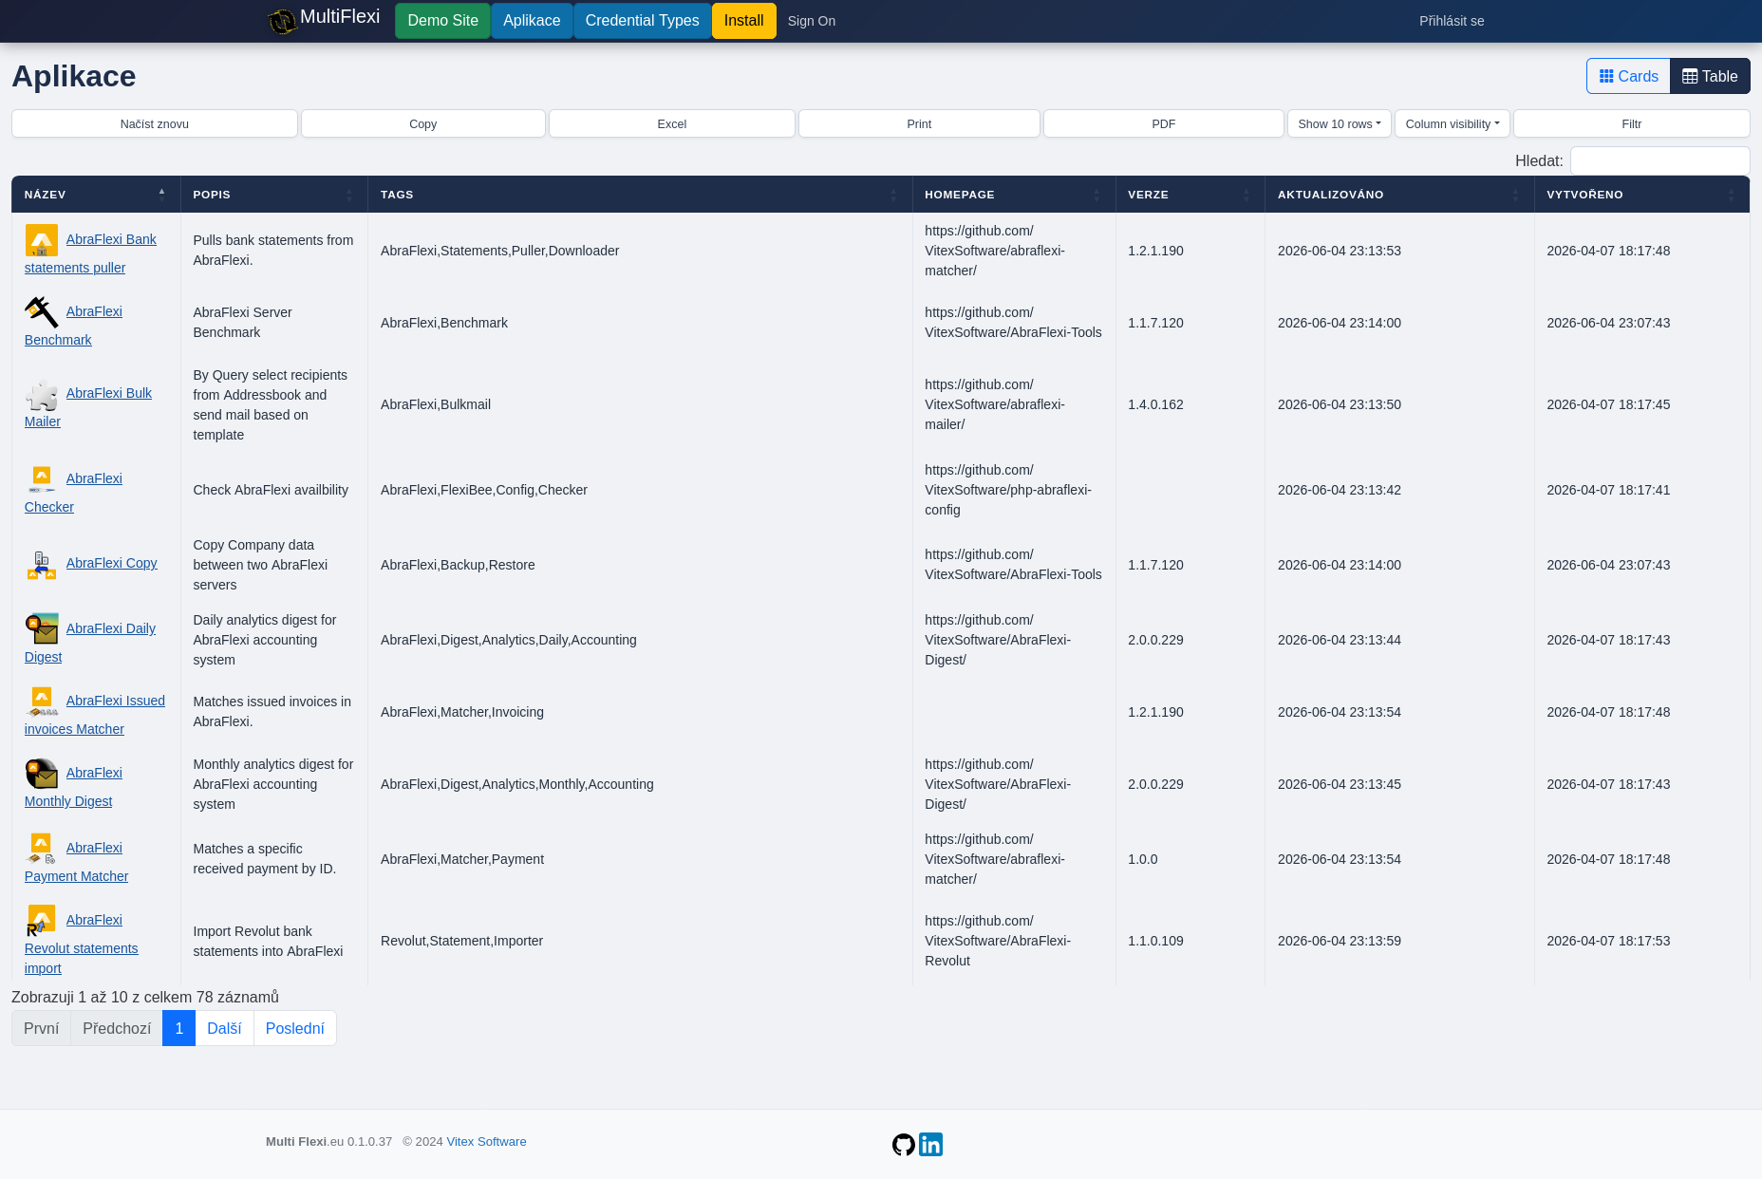This screenshot has width=1762, height=1179.
Task: Switch to Cards view
Action: pyautogui.click(x=1628, y=76)
